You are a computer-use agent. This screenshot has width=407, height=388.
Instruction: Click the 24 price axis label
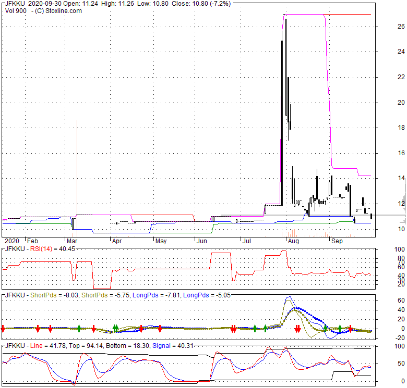(401, 52)
